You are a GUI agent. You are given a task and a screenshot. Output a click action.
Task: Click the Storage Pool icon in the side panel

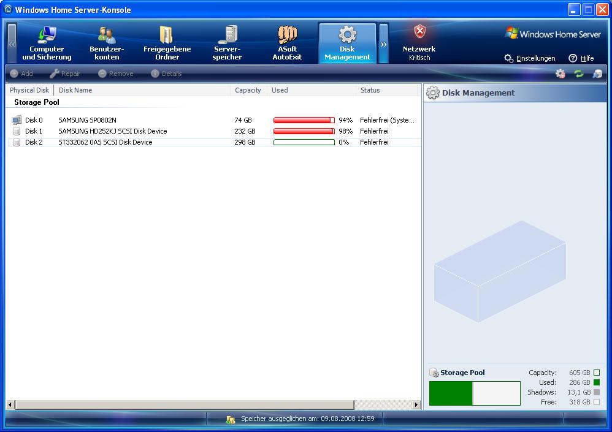(434, 373)
